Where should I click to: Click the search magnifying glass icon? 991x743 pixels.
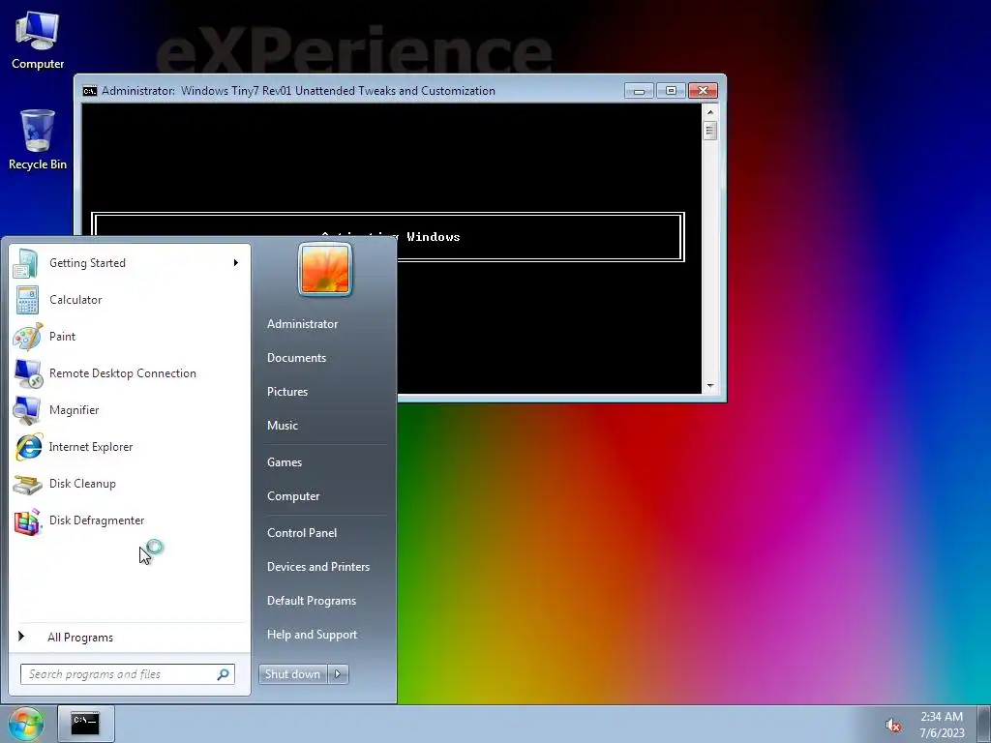(223, 674)
